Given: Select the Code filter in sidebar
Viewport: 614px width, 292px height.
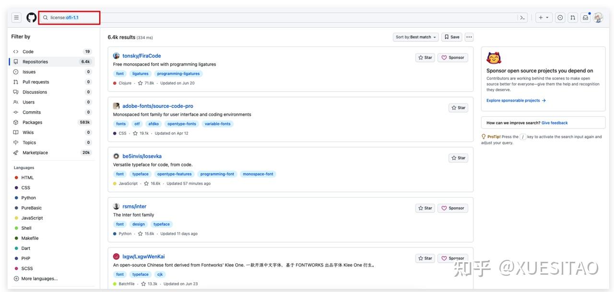Looking at the screenshot, I should click(28, 52).
